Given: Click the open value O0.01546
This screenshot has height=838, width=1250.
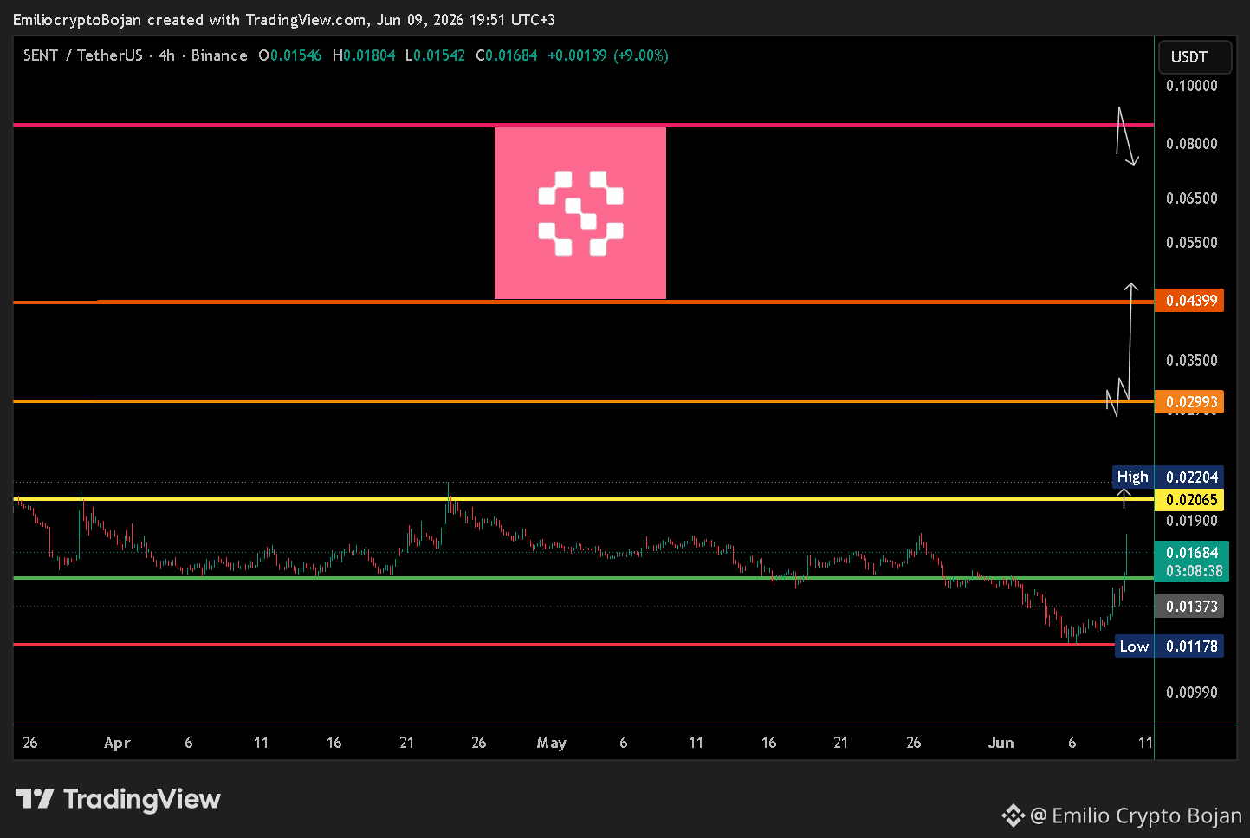Looking at the screenshot, I should 290,55.
